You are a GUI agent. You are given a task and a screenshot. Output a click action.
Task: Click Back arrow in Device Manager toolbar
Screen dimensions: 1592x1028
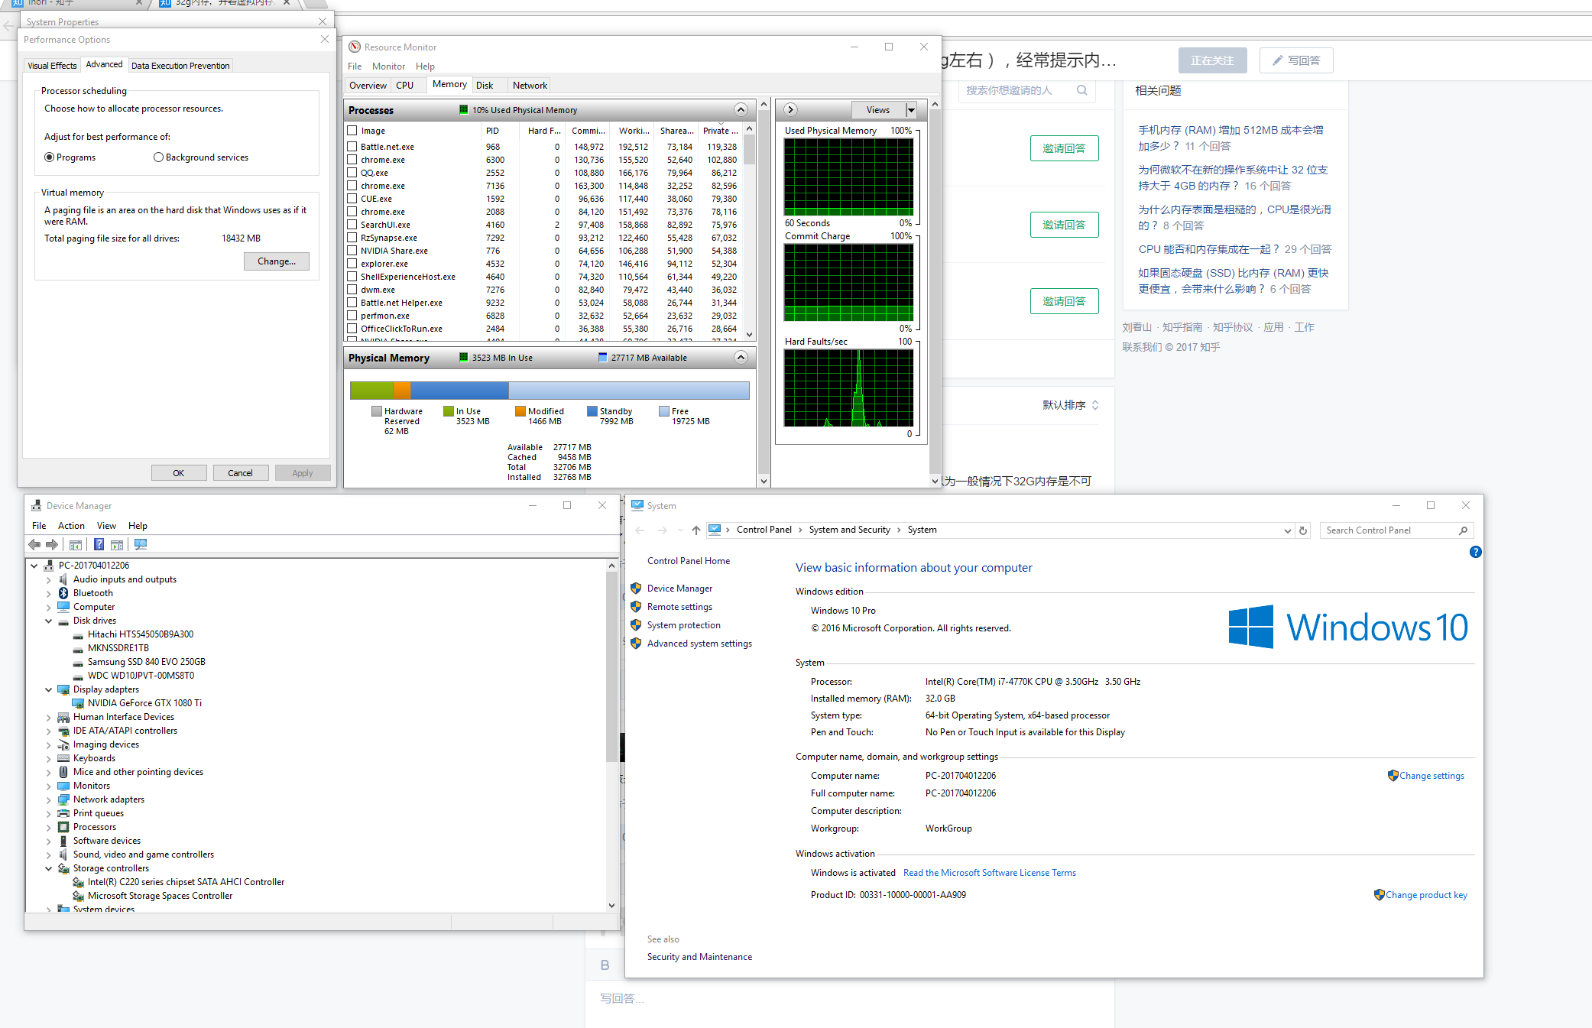34,545
